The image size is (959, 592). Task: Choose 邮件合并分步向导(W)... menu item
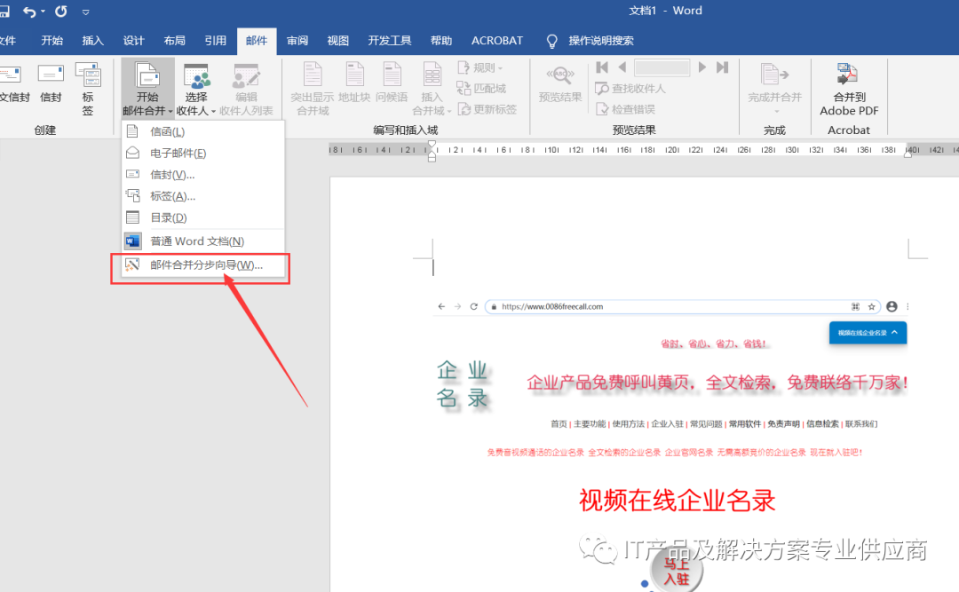point(203,264)
